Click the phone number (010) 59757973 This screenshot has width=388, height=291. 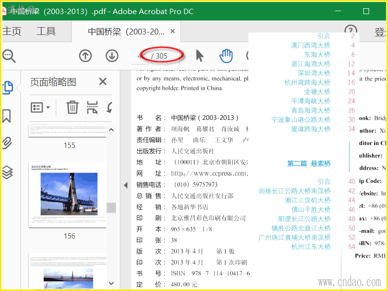click(x=195, y=185)
